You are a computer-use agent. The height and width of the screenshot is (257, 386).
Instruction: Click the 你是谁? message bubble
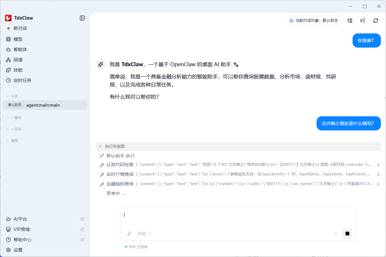[x=367, y=40]
